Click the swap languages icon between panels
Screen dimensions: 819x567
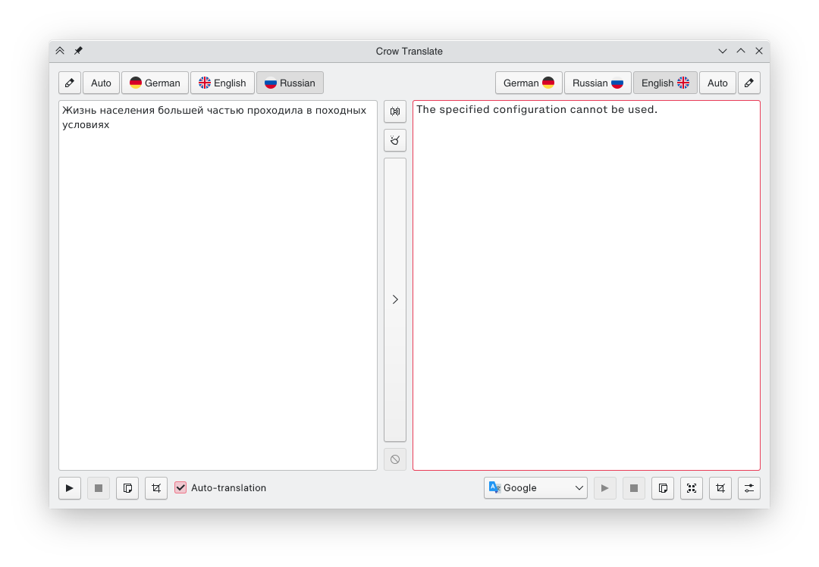point(395,111)
